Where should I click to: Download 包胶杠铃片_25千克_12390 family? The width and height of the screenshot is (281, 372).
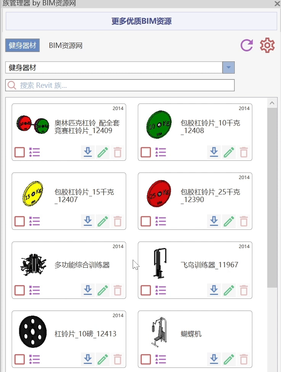214,221
